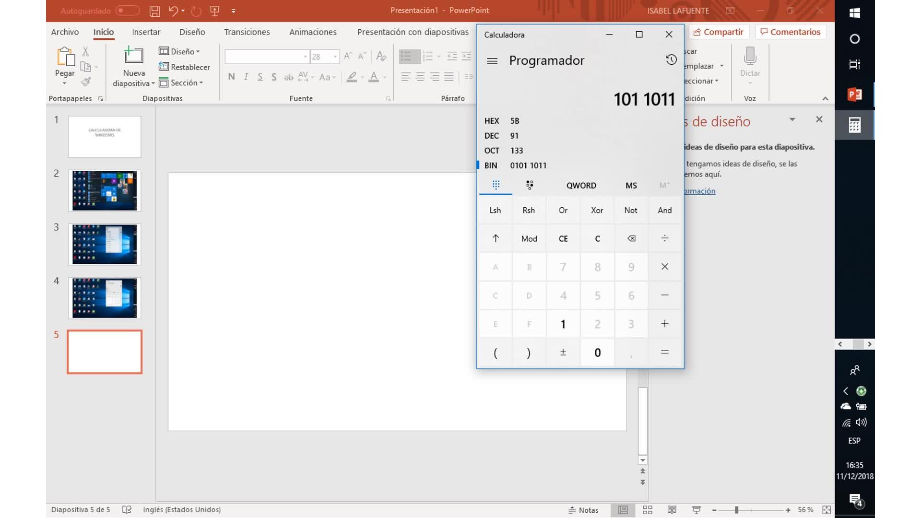
Task: Open the font size dropdown
Action: pos(335,57)
